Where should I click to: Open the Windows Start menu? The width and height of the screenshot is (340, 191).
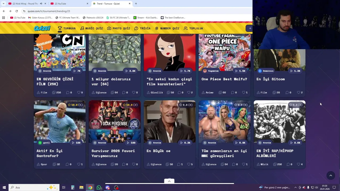pyautogui.click(x=4, y=188)
